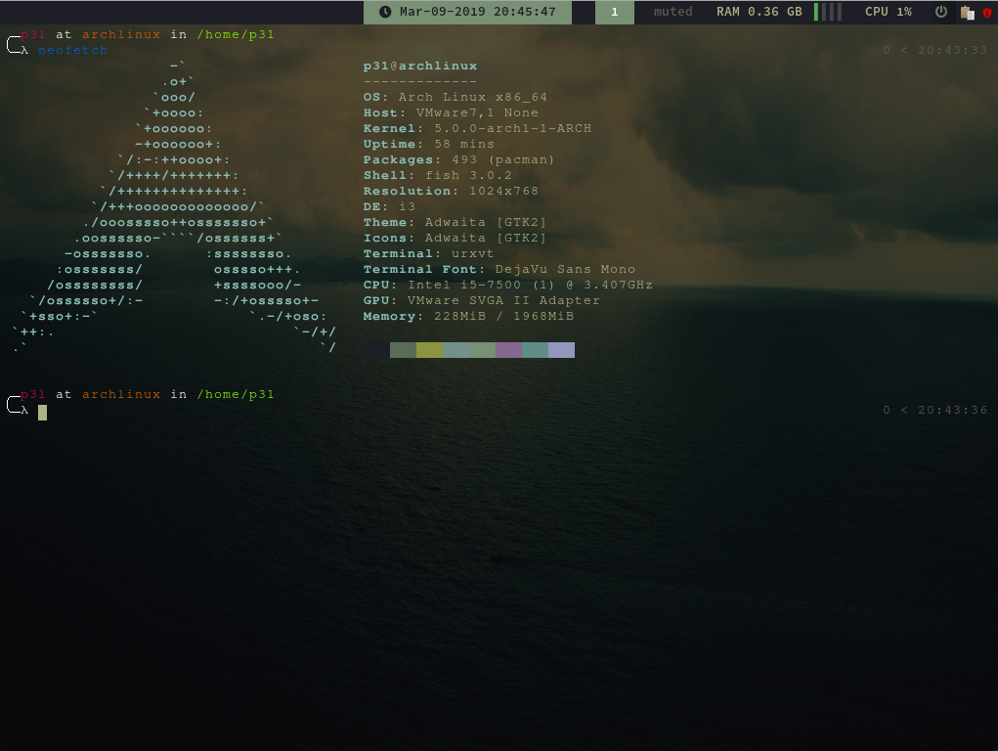Click the Shell: fish 3.0.2 line

pyautogui.click(x=437, y=175)
